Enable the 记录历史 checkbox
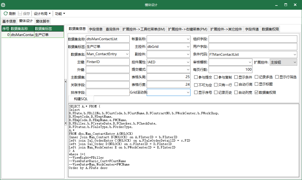The height and width of the screenshot is (180, 302). (x=216, y=92)
